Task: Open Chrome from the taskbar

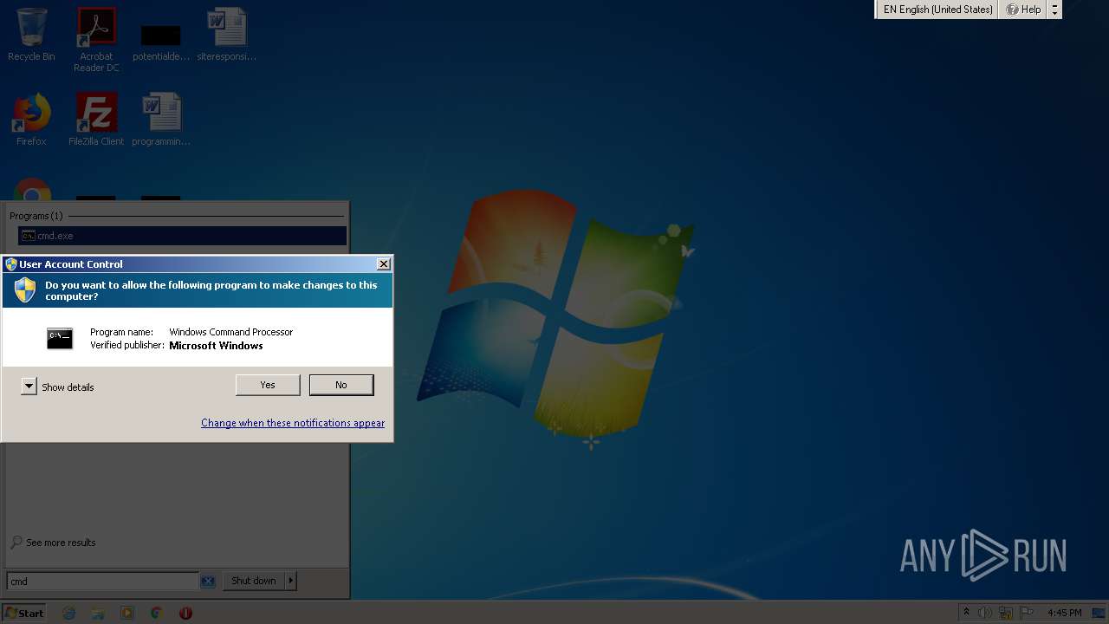Action: pyautogui.click(x=156, y=613)
